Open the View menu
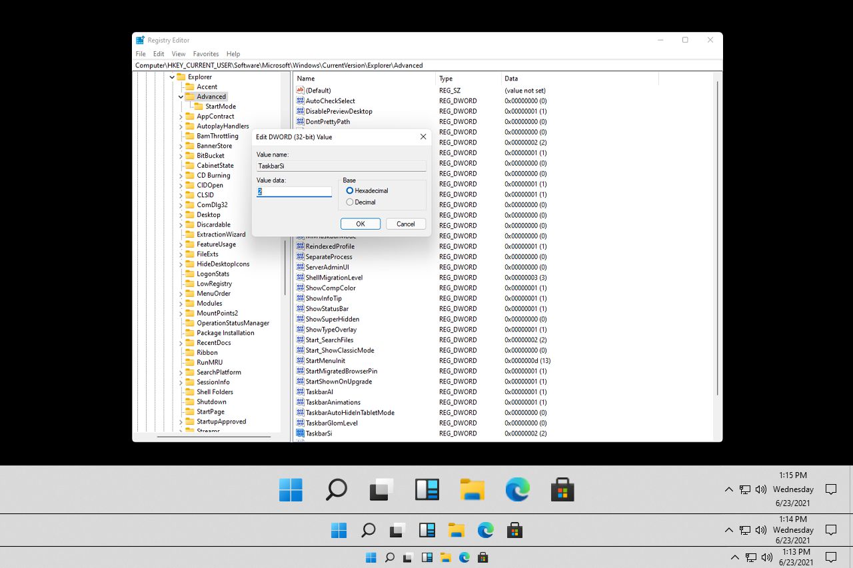The image size is (853, 568). click(178, 53)
